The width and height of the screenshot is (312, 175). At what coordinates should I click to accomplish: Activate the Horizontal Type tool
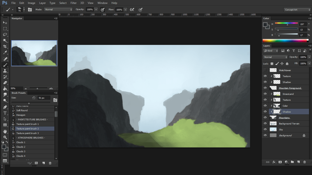[x=5, y=113]
